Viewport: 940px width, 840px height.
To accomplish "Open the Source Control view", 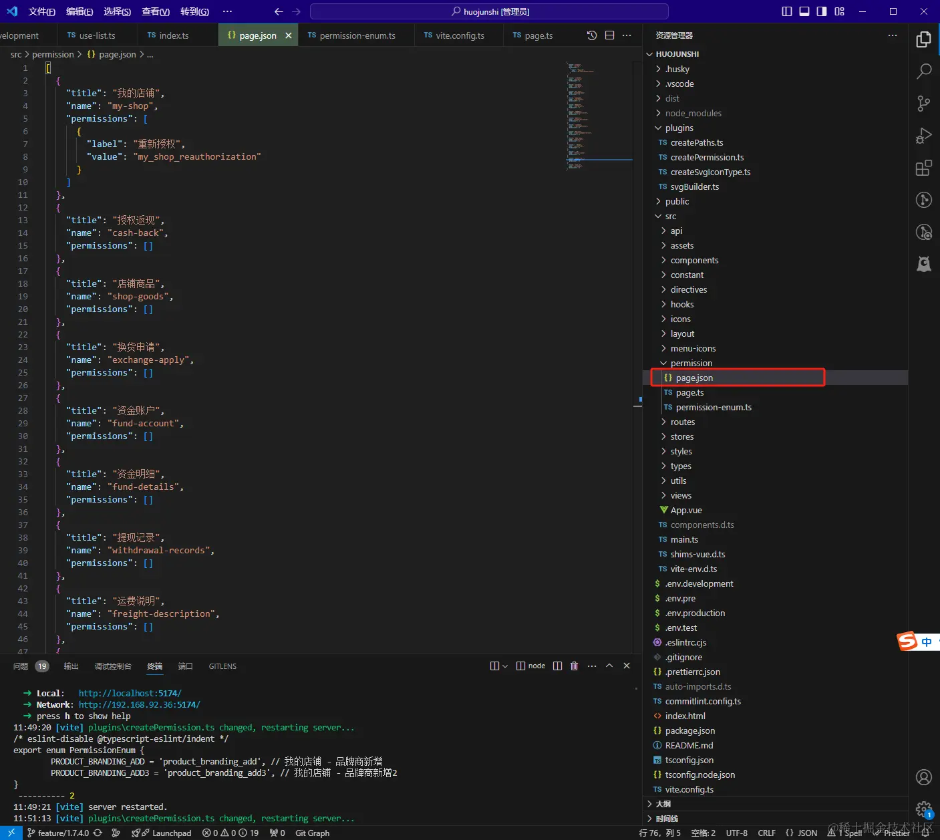I will pos(923,104).
